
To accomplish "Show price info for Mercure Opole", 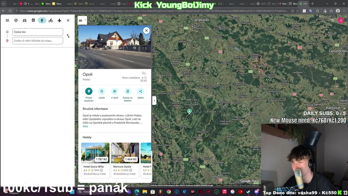I will tap(130, 170).
